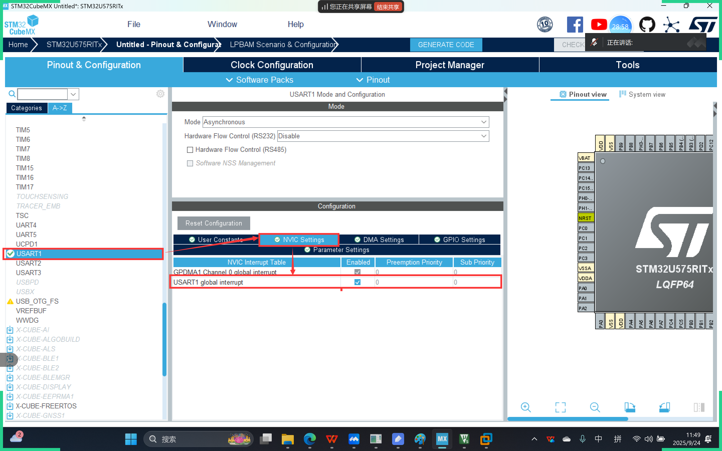Switch to the A->Z list tab
The image size is (722, 451).
point(60,108)
